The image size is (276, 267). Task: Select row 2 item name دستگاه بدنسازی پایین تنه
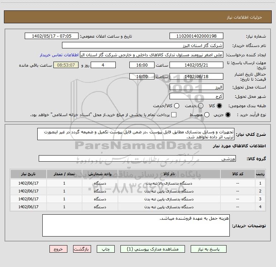pos(169,191)
